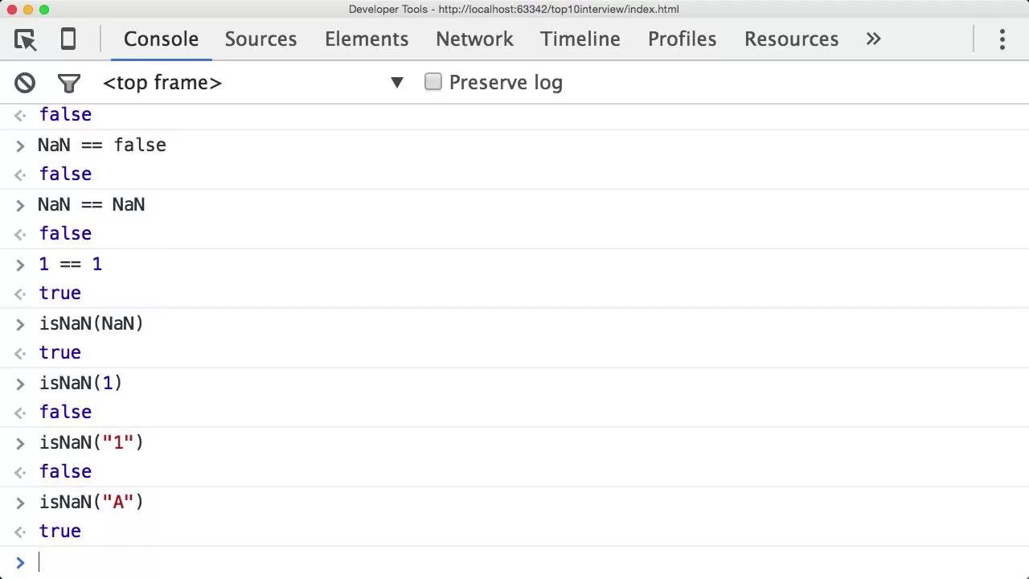1029x579 pixels.
Task: Show more tabs with double chevron
Action: [x=874, y=39]
